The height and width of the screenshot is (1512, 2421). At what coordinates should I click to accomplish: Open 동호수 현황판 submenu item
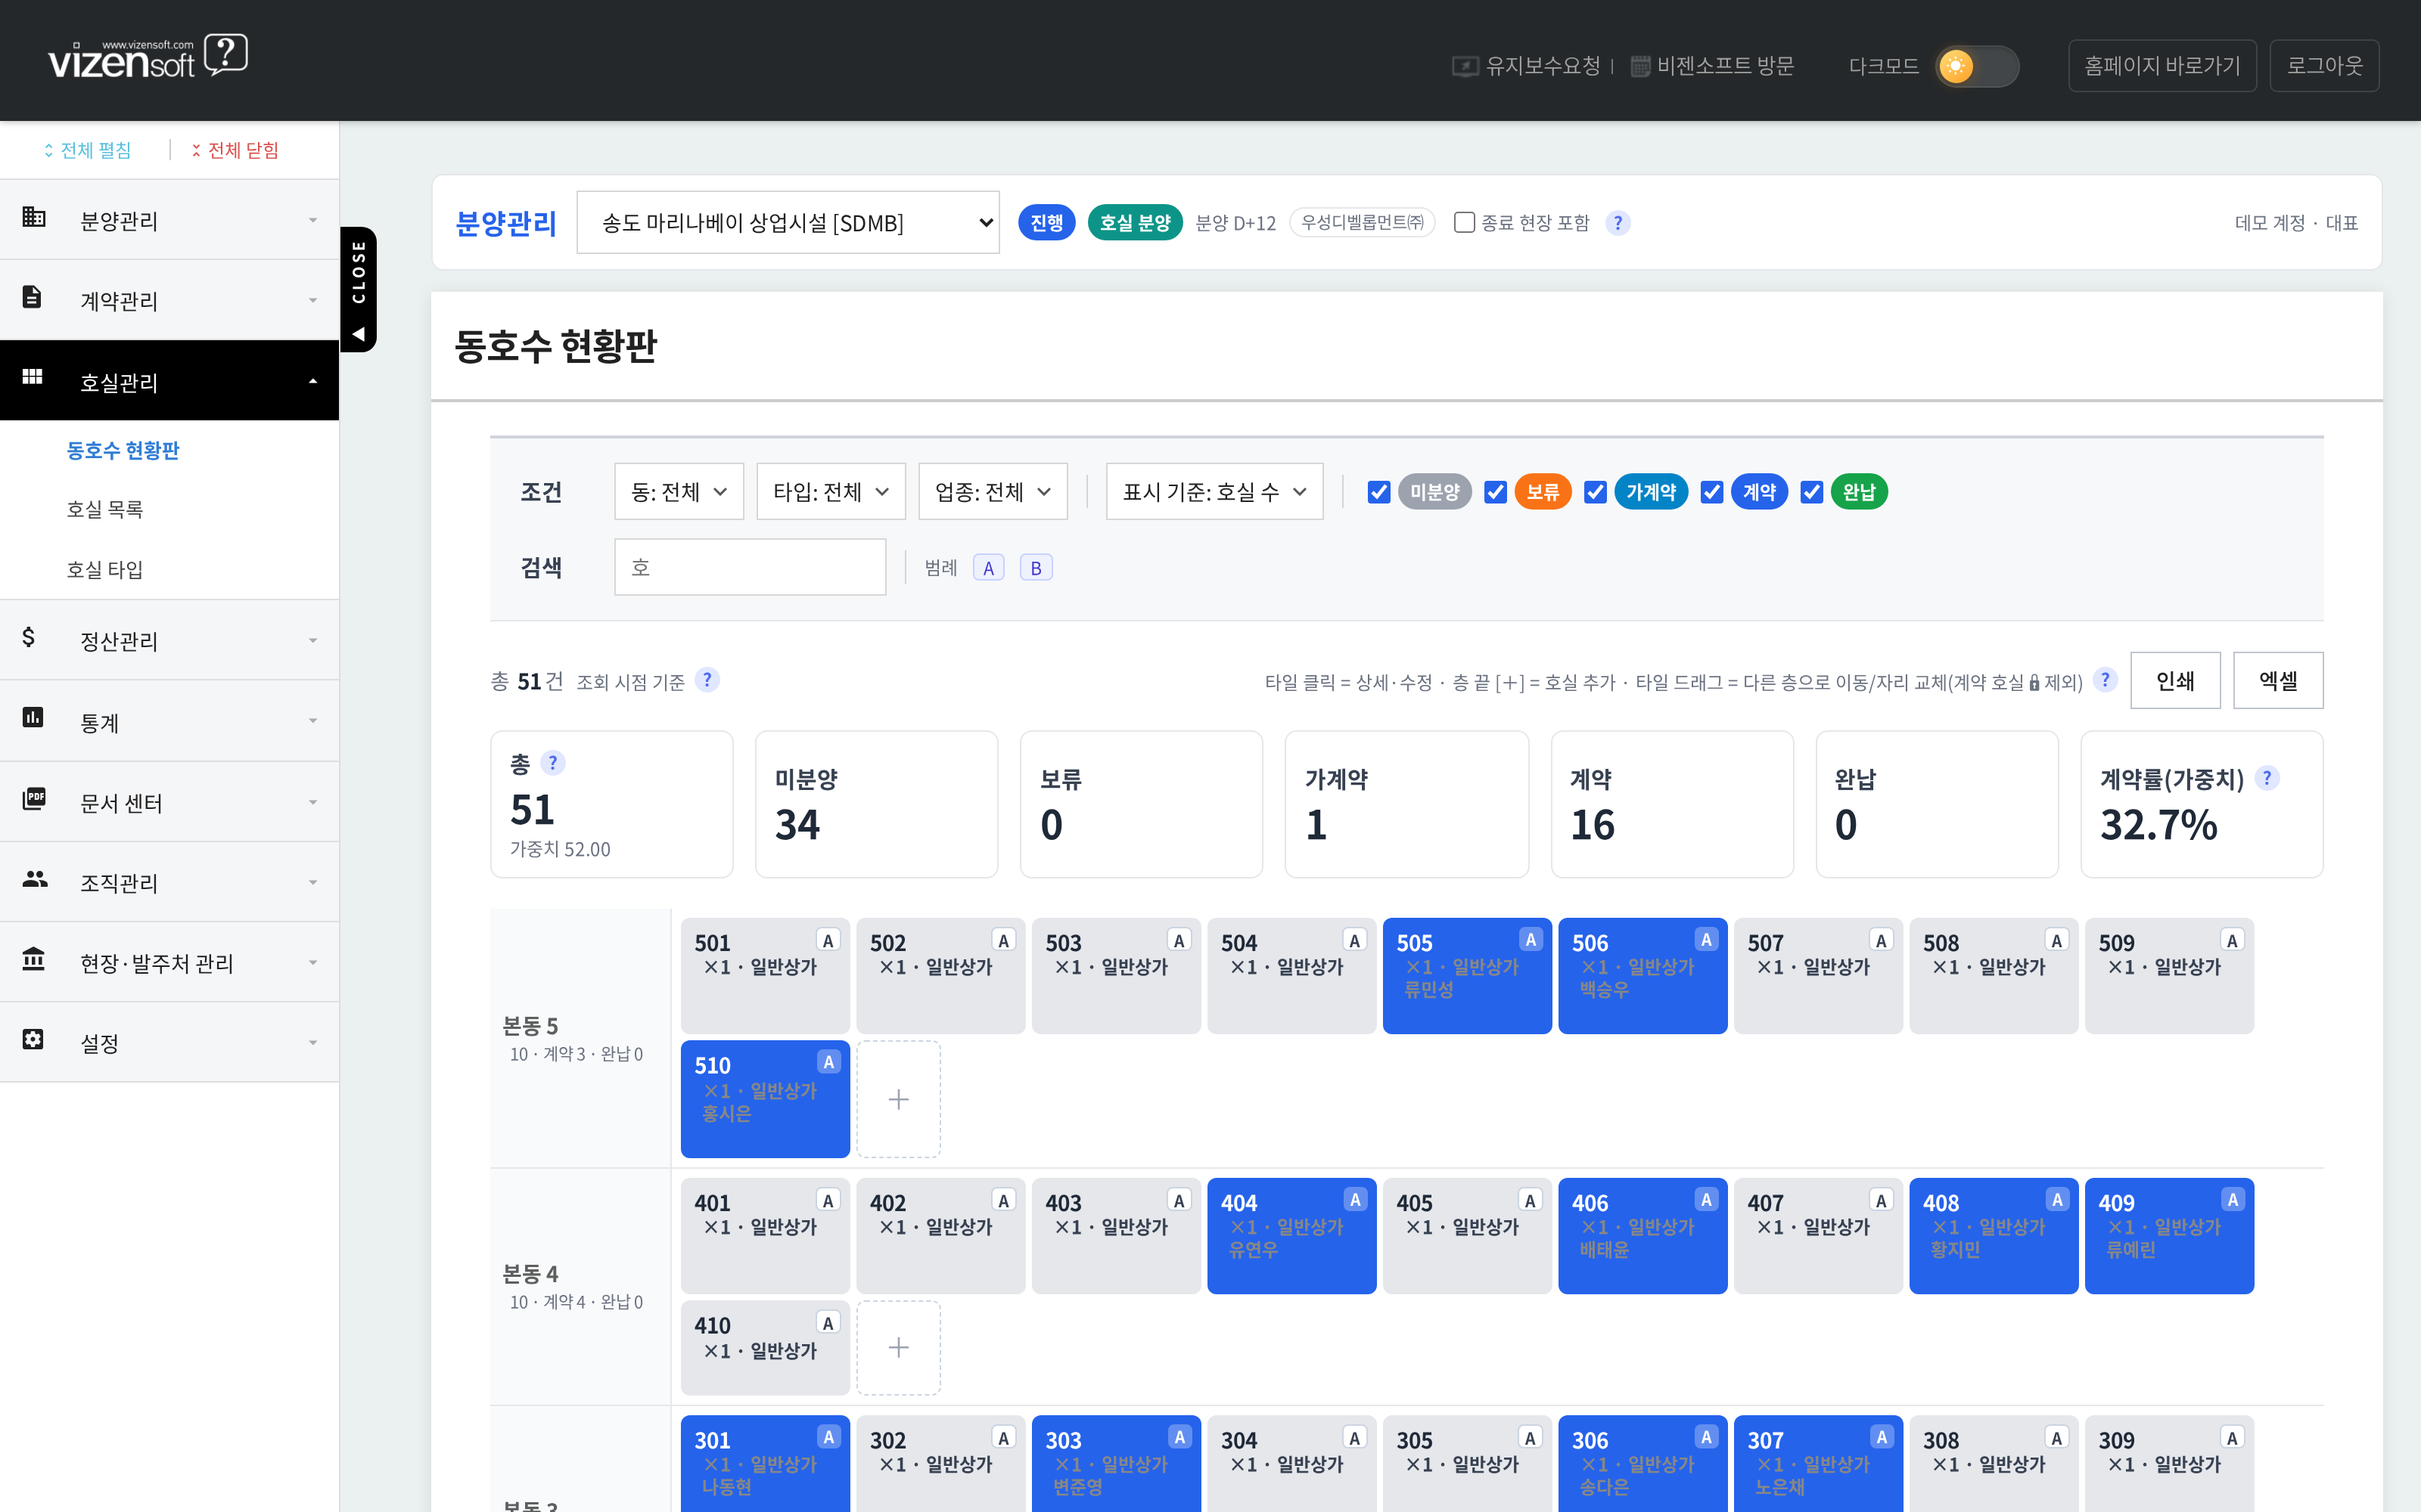tap(123, 450)
